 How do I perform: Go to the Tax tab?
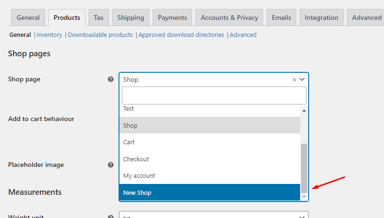[x=99, y=17]
